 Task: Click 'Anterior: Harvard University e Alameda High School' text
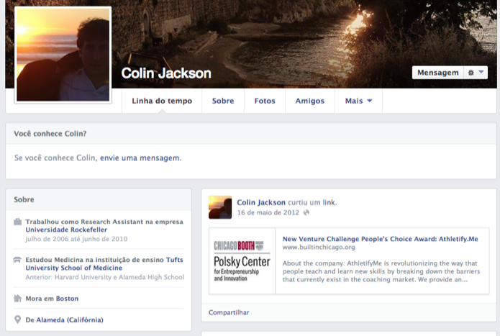click(105, 277)
